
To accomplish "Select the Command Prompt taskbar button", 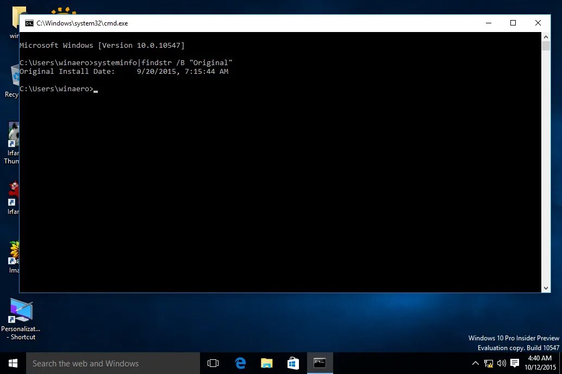I will click(x=320, y=363).
